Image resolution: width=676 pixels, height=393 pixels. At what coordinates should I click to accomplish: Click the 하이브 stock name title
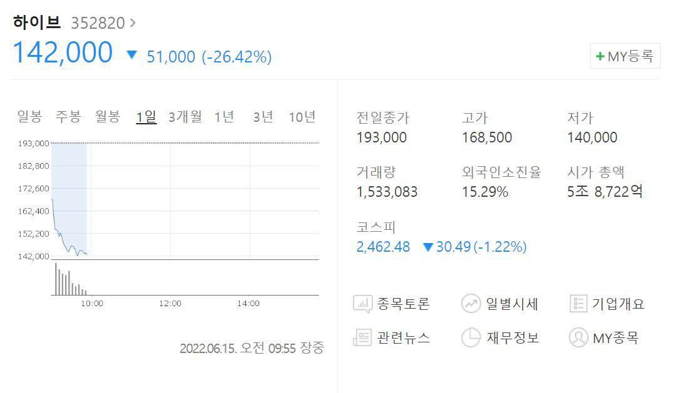[37, 22]
